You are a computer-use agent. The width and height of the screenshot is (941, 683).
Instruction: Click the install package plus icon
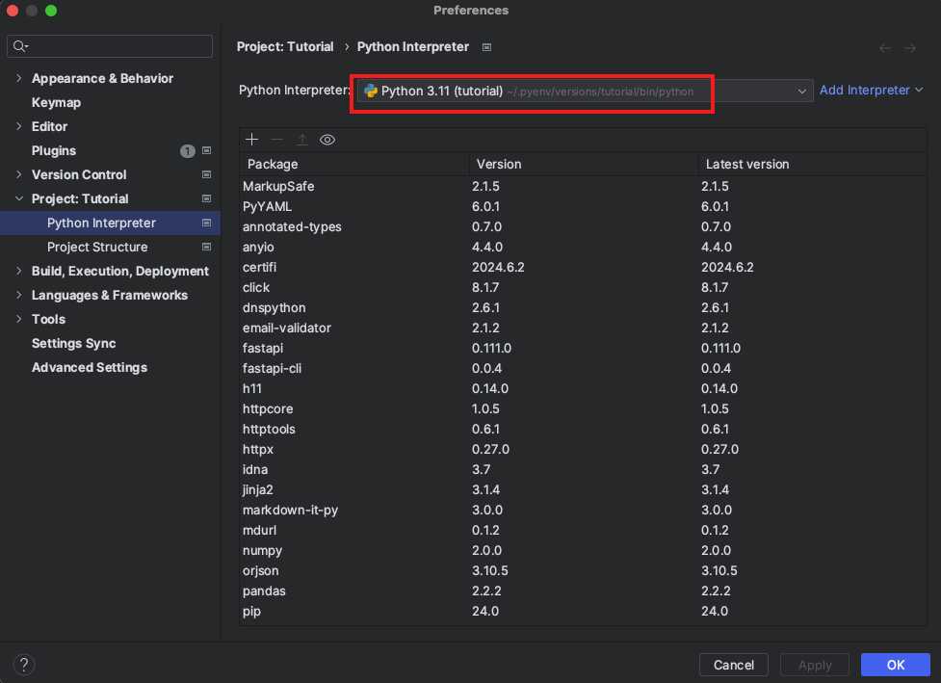[252, 140]
